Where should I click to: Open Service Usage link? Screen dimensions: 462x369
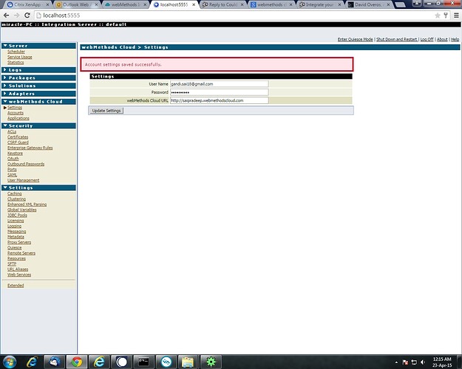pyautogui.click(x=20, y=57)
